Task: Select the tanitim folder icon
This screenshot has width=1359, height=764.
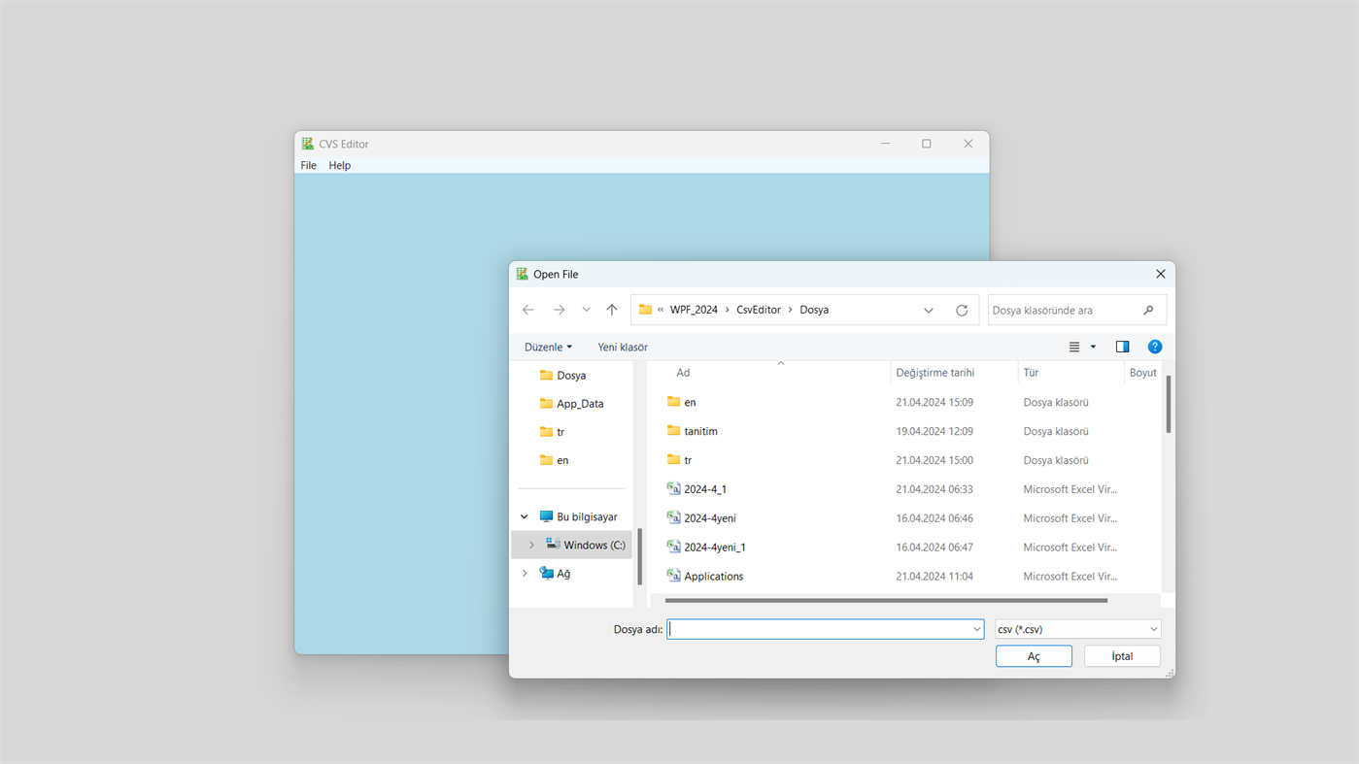Action: 673,430
